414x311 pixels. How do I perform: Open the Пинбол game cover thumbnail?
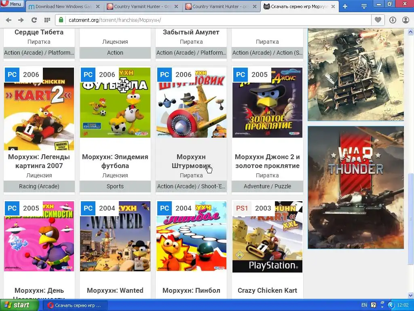191,236
